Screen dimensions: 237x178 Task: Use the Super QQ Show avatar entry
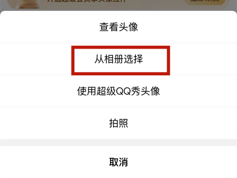point(118,91)
